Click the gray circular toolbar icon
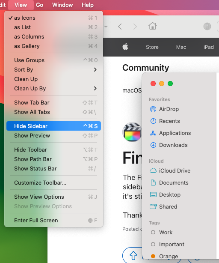This screenshot has width=219, height=263. (207, 26)
